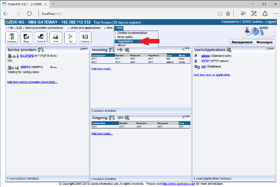This screenshot has width=280, height=187.
Task: Expand the Service provider connections menu
Action: pyautogui.click(x=44, y=28)
